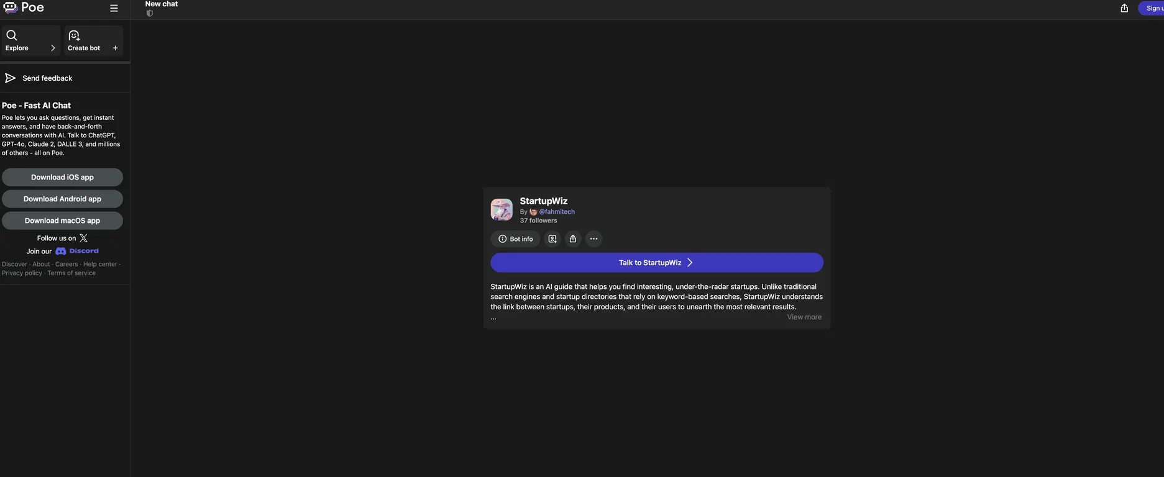Screen dimensions: 1164x477
Task: Open the @fahmitech creator profile link
Action: [557, 212]
